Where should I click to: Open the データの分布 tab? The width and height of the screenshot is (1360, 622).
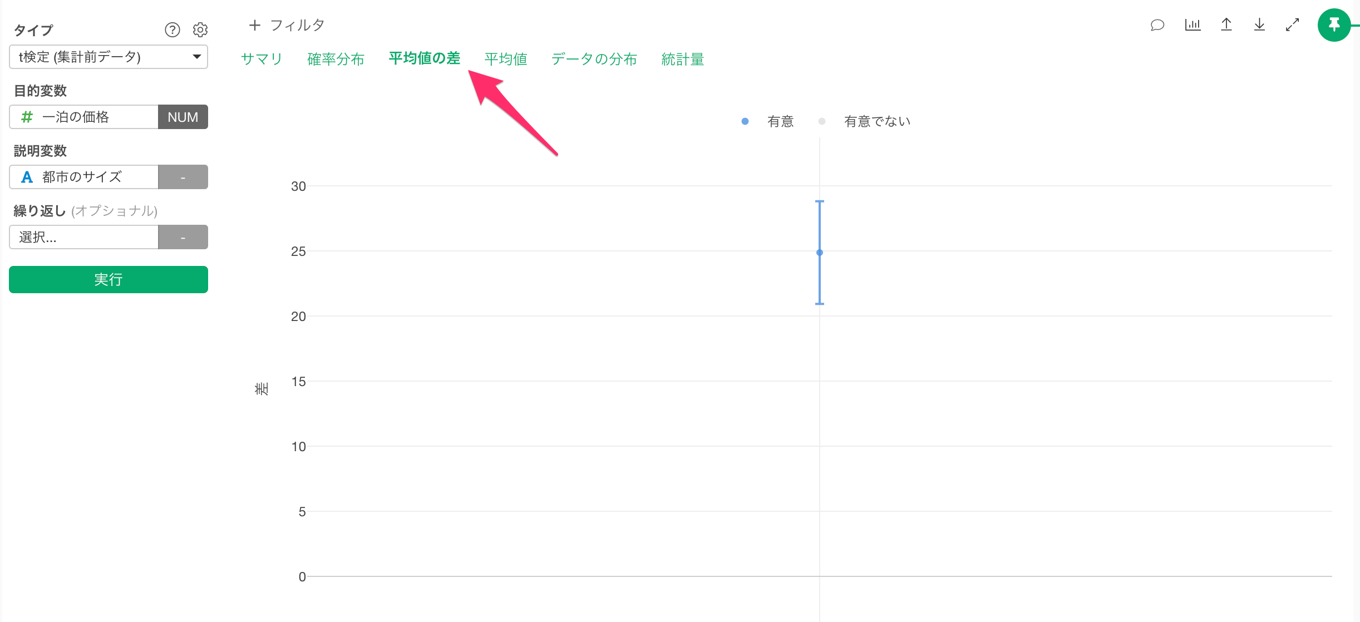point(594,59)
